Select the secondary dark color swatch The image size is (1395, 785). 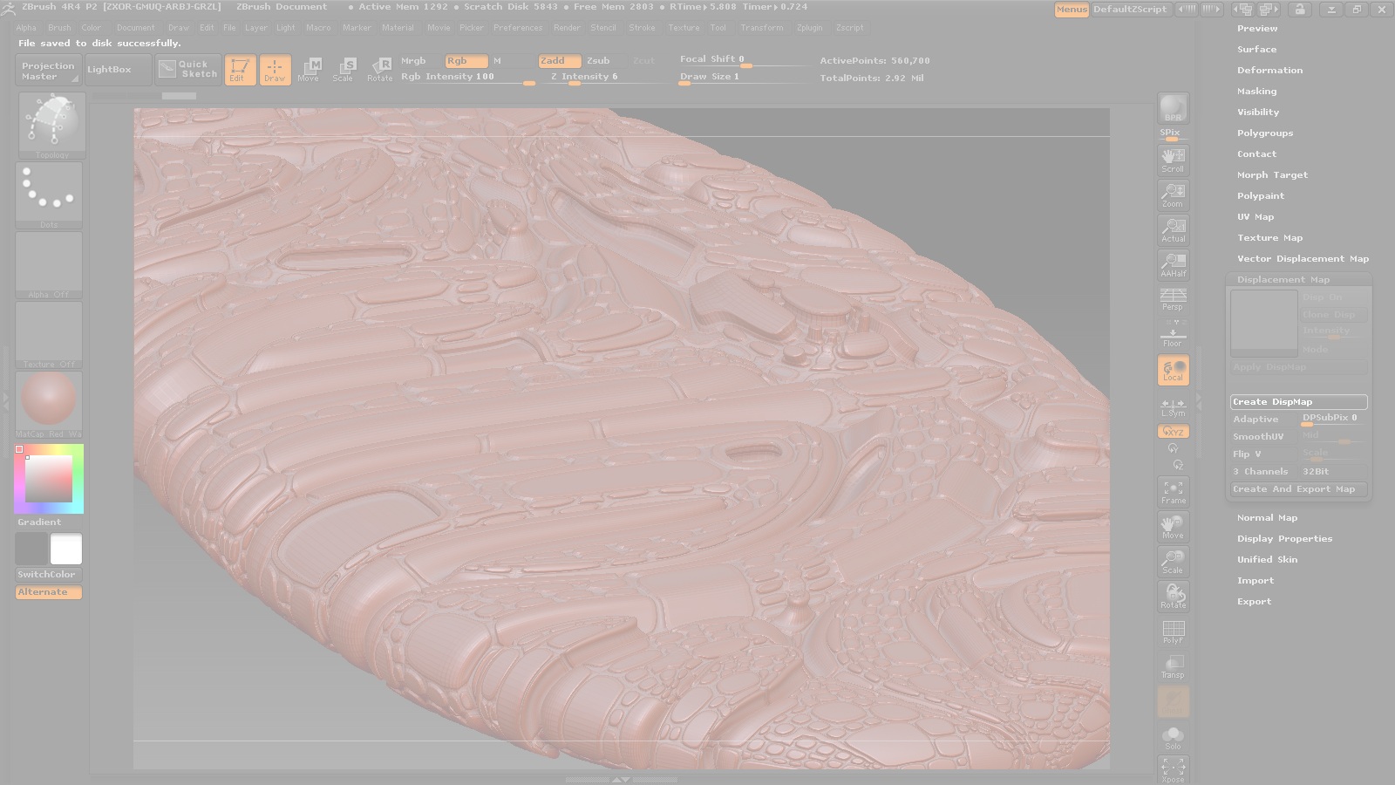31,549
